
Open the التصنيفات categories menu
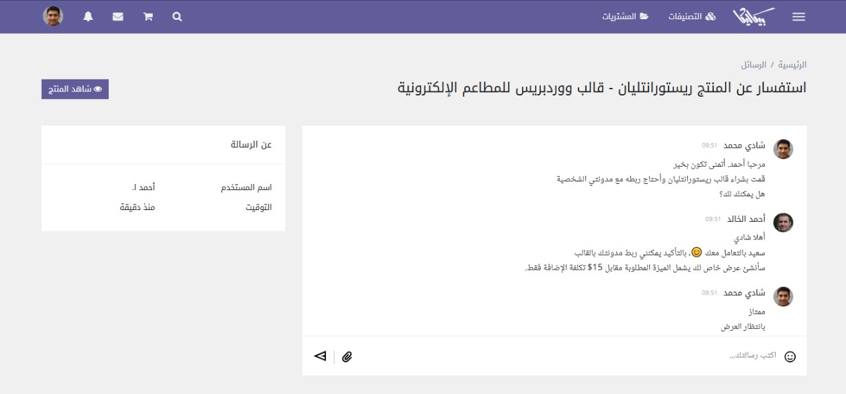pyautogui.click(x=692, y=16)
